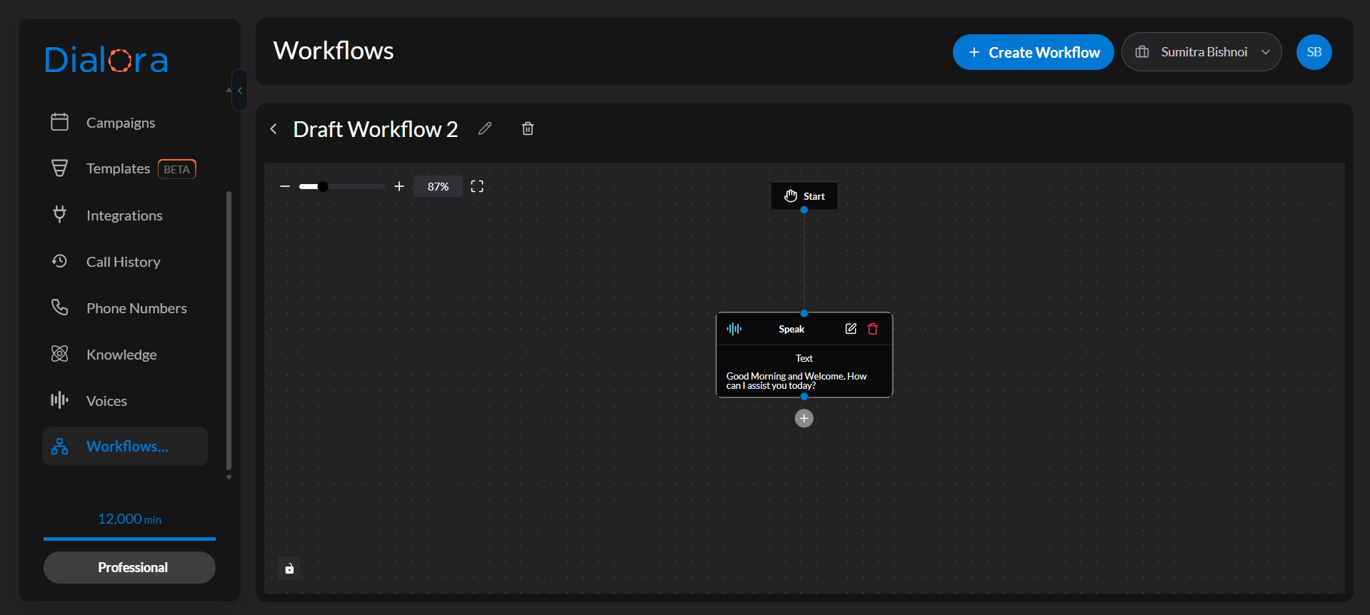Collapse the left sidebar
Image resolution: width=1370 pixels, height=615 pixels.
pos(239,91)
